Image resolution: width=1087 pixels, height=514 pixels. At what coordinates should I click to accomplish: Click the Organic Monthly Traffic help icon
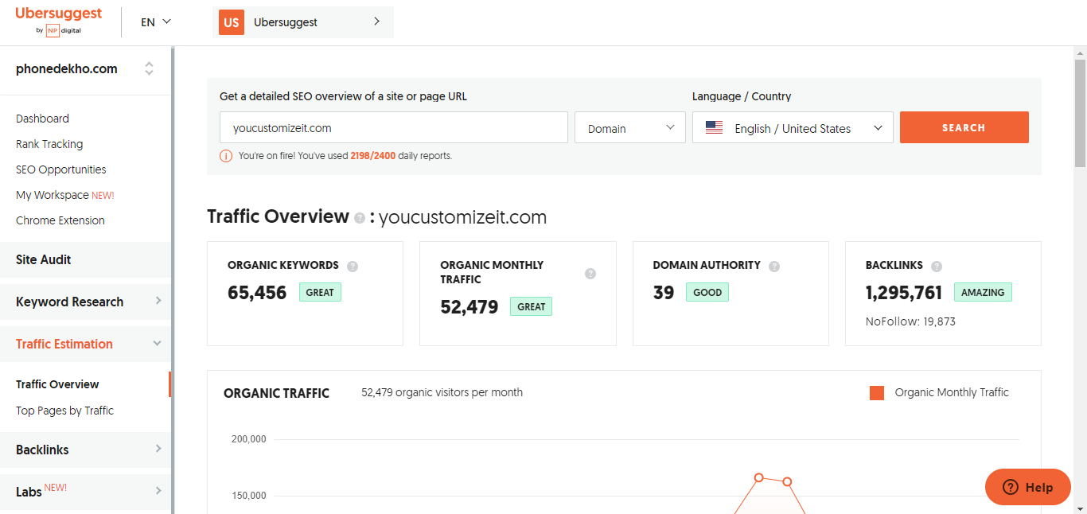point(590,274)
